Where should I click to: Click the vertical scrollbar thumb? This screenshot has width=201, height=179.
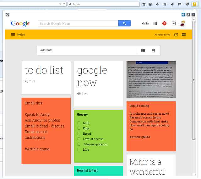(194, 80)
